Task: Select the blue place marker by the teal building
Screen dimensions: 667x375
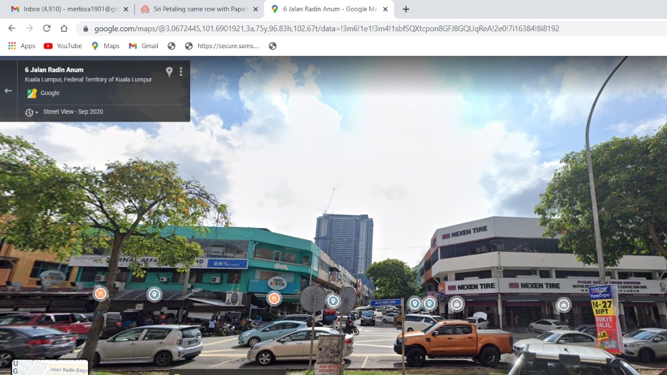Action: tap(154, 294)
